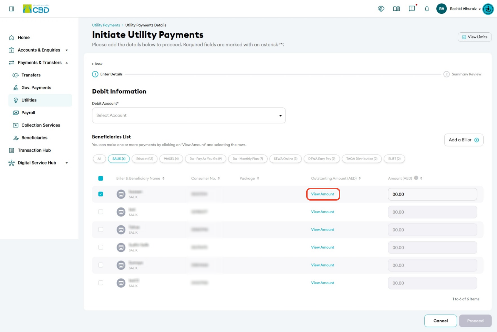Click the last row's SALIK biller icon

[121, 283]
